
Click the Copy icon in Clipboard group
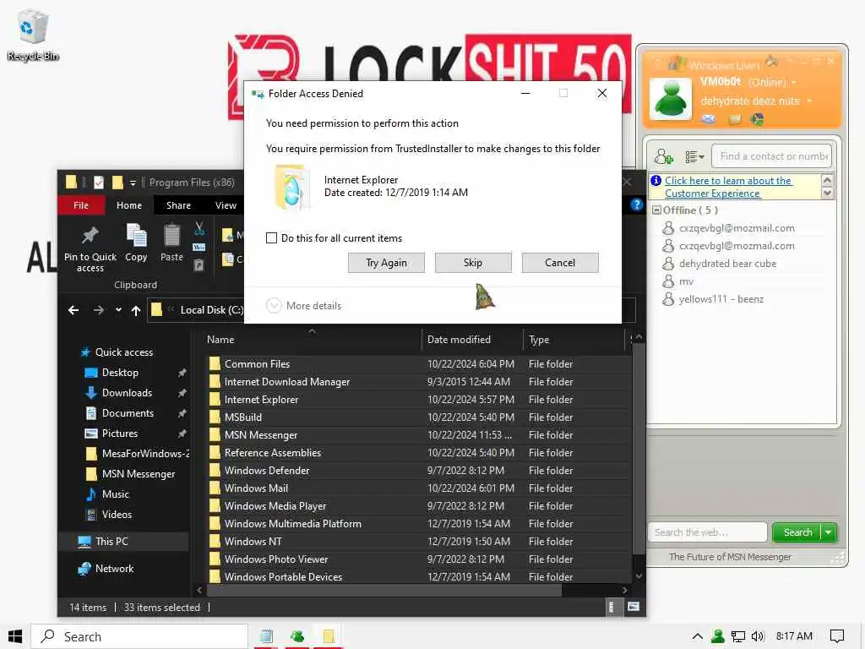click(136, 236)
